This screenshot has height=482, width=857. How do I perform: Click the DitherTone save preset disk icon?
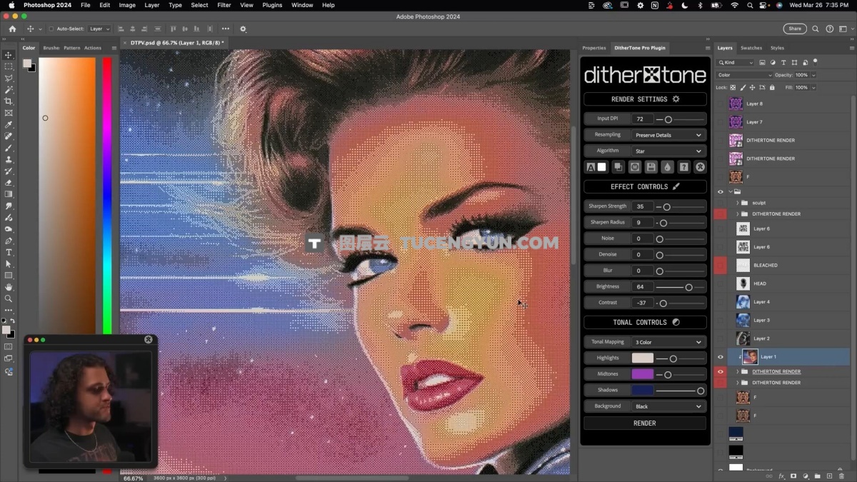651,167
